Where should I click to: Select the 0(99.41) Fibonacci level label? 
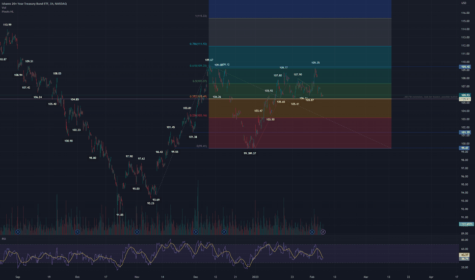202,146
